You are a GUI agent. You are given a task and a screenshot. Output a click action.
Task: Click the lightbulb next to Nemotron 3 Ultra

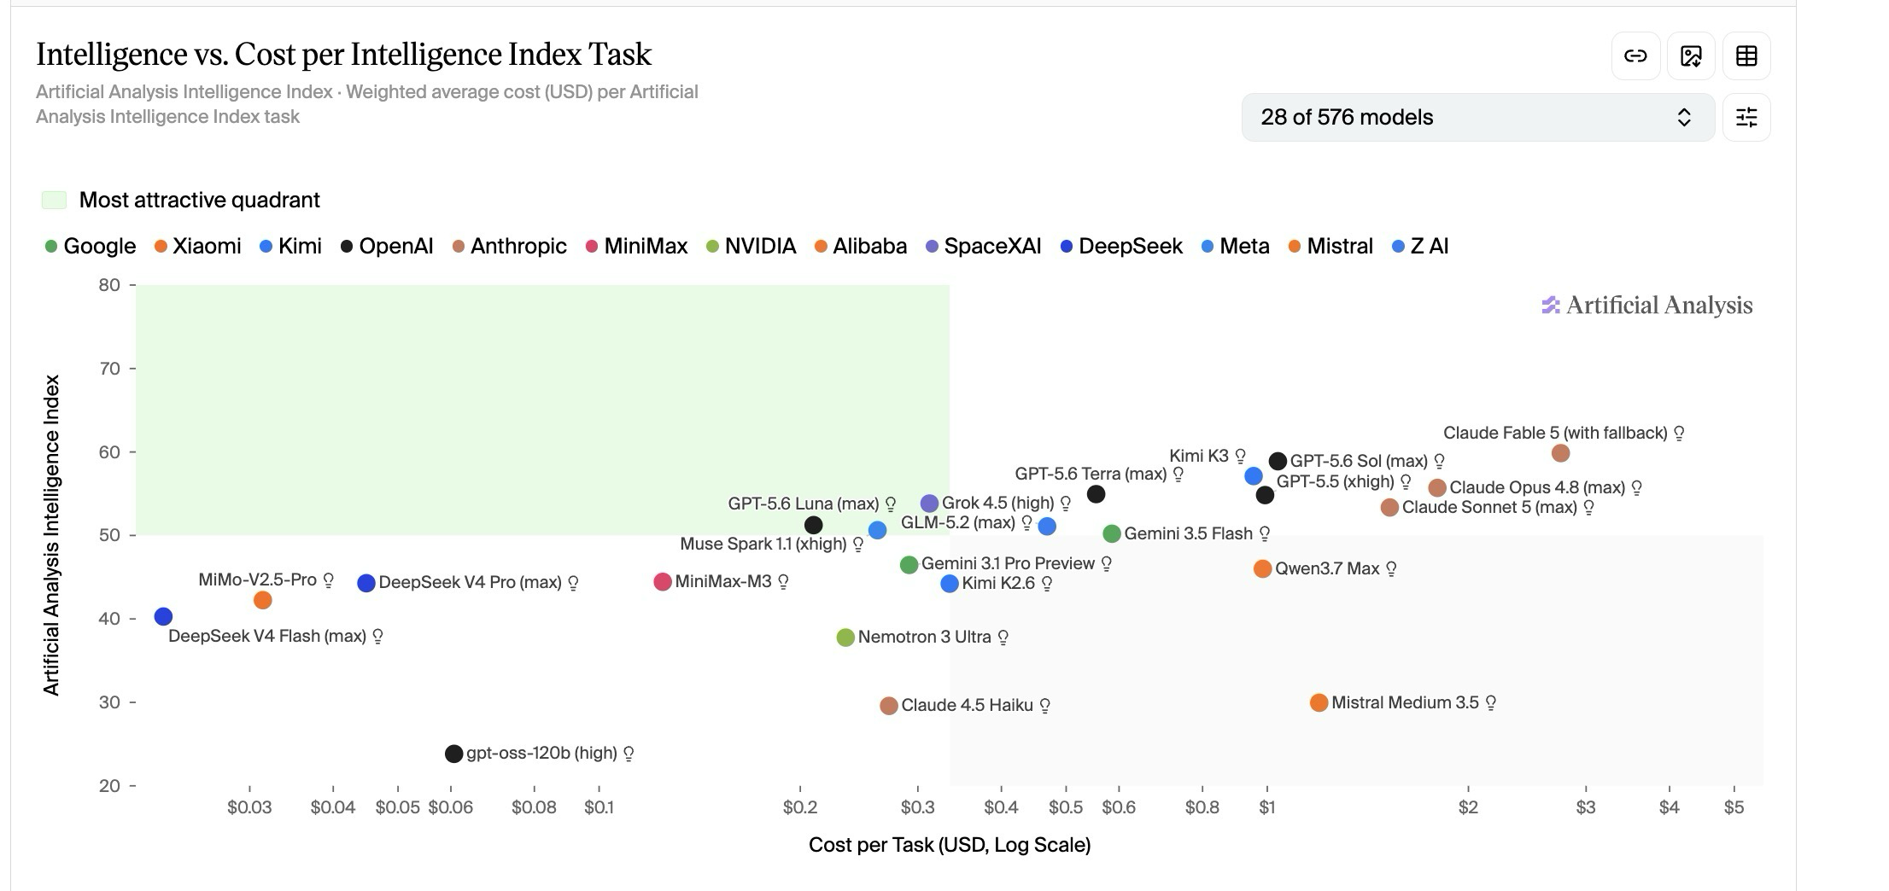(x=1003, y=638)
